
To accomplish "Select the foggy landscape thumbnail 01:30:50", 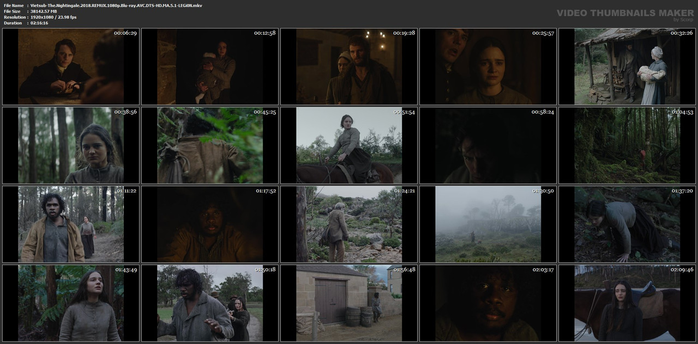I will (x=488, y=224).
